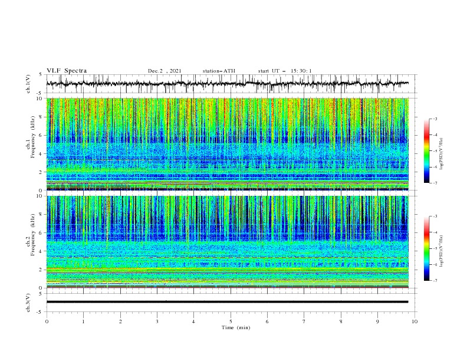Viewport: 467px width, 361px height.
Task: Click the "ch.1 Frequency (kHz)" axis label
Action: pos(31,137)
